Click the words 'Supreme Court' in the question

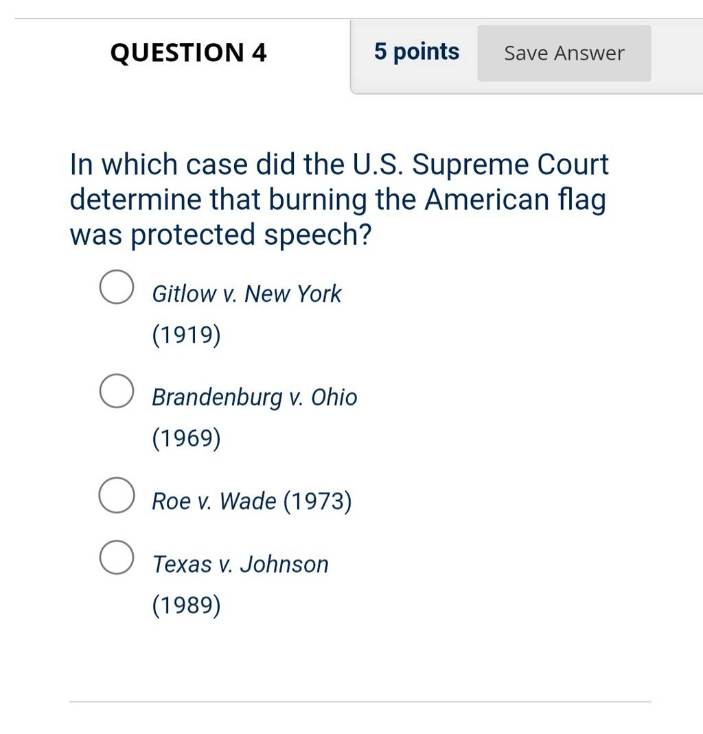pyautogui.click(x=510, y=165)
